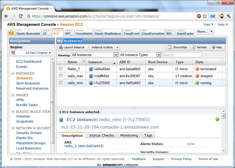Switch to the Amazon CloudWatch tab

pyautogui.click(x=84, y=32)
